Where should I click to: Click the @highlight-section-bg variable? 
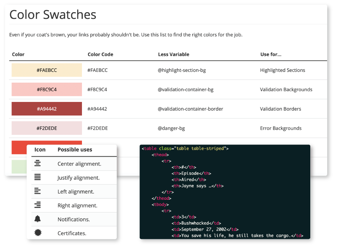(x=182, y=70)
